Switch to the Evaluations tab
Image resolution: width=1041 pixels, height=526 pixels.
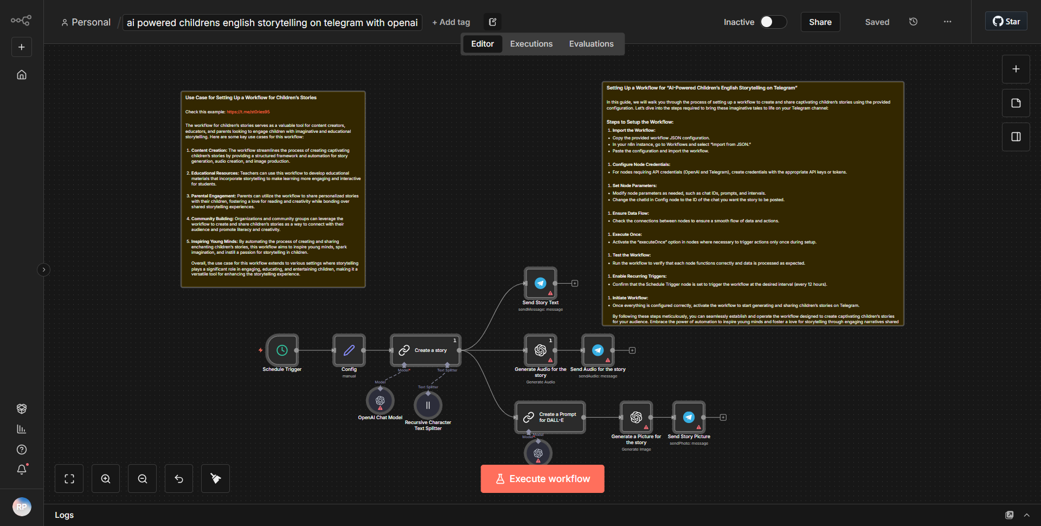(592, 44)
